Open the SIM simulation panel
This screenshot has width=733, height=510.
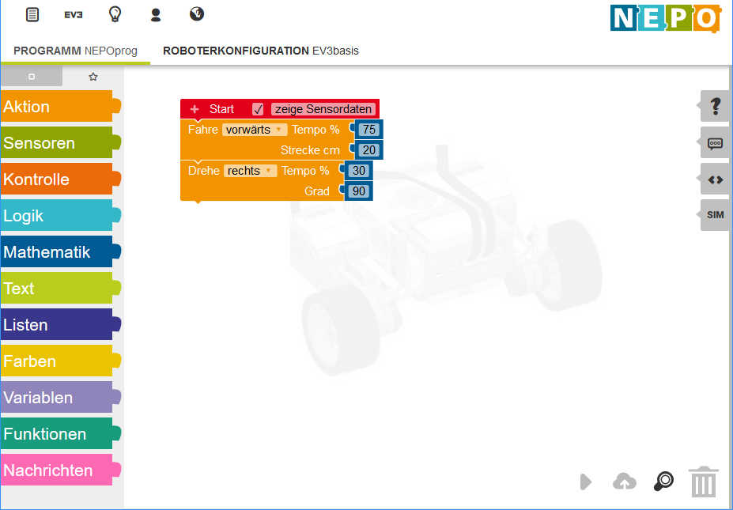[x=716, y=215]
